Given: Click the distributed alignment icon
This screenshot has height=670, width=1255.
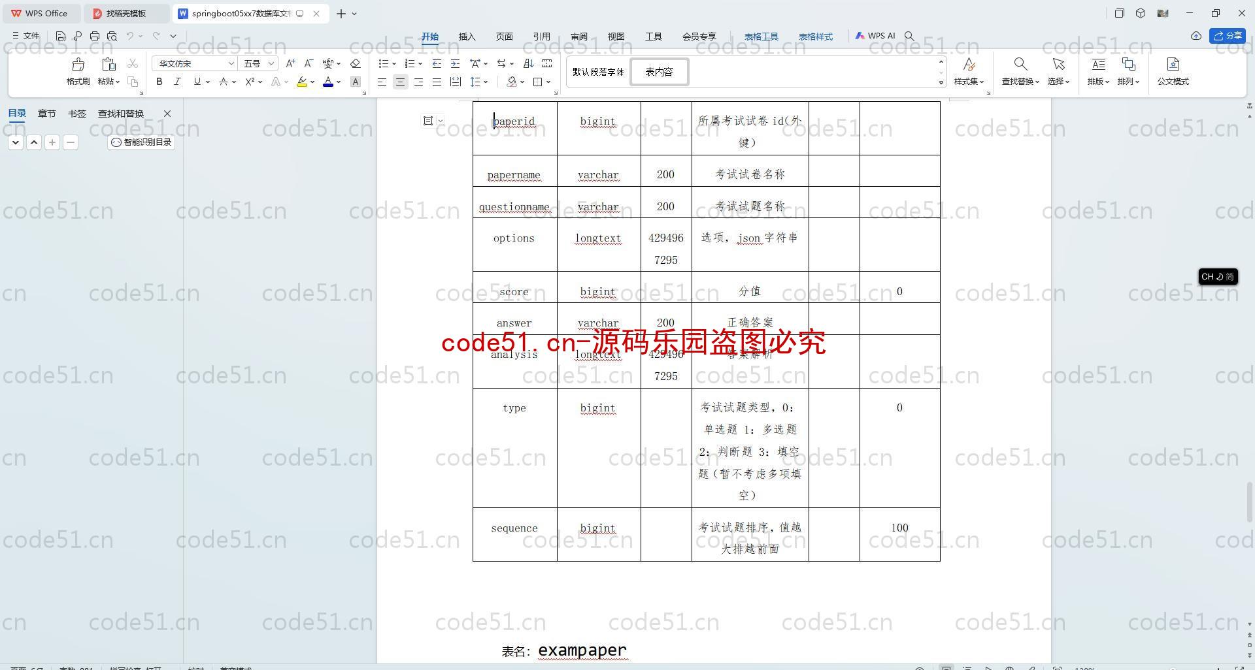Looking at the screenshot, I should pyautogui.click(x=456, y=82).
